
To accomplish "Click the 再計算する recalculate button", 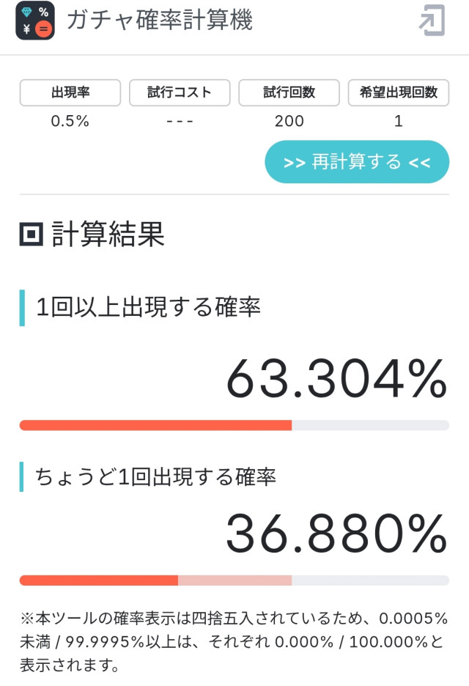I will point(357,162).
